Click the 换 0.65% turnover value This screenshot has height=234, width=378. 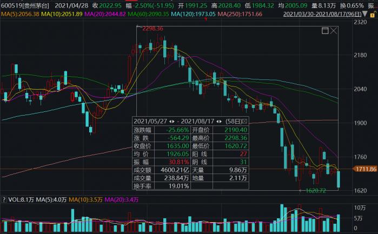pos(352,5)
